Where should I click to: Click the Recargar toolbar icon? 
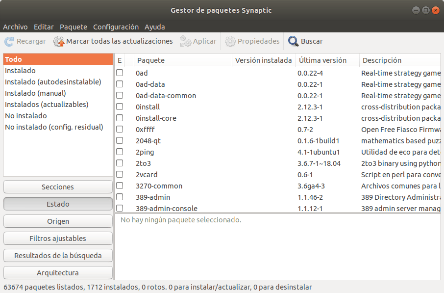(x=8, y=41)
